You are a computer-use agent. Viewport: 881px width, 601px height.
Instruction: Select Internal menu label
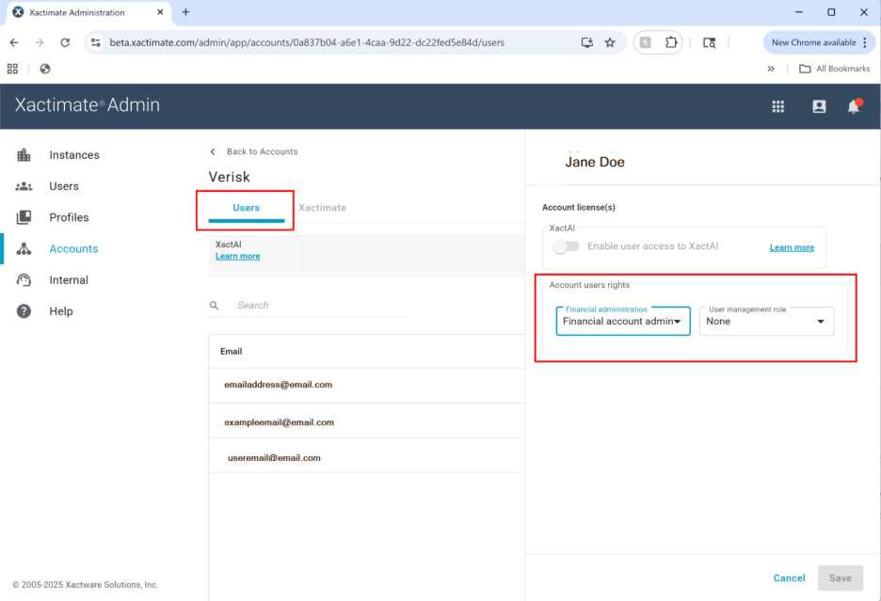click(69, 279)
